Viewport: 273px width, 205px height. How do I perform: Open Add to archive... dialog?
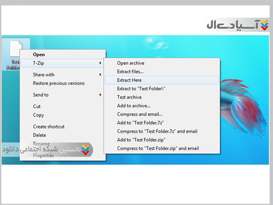click(134, 106)
